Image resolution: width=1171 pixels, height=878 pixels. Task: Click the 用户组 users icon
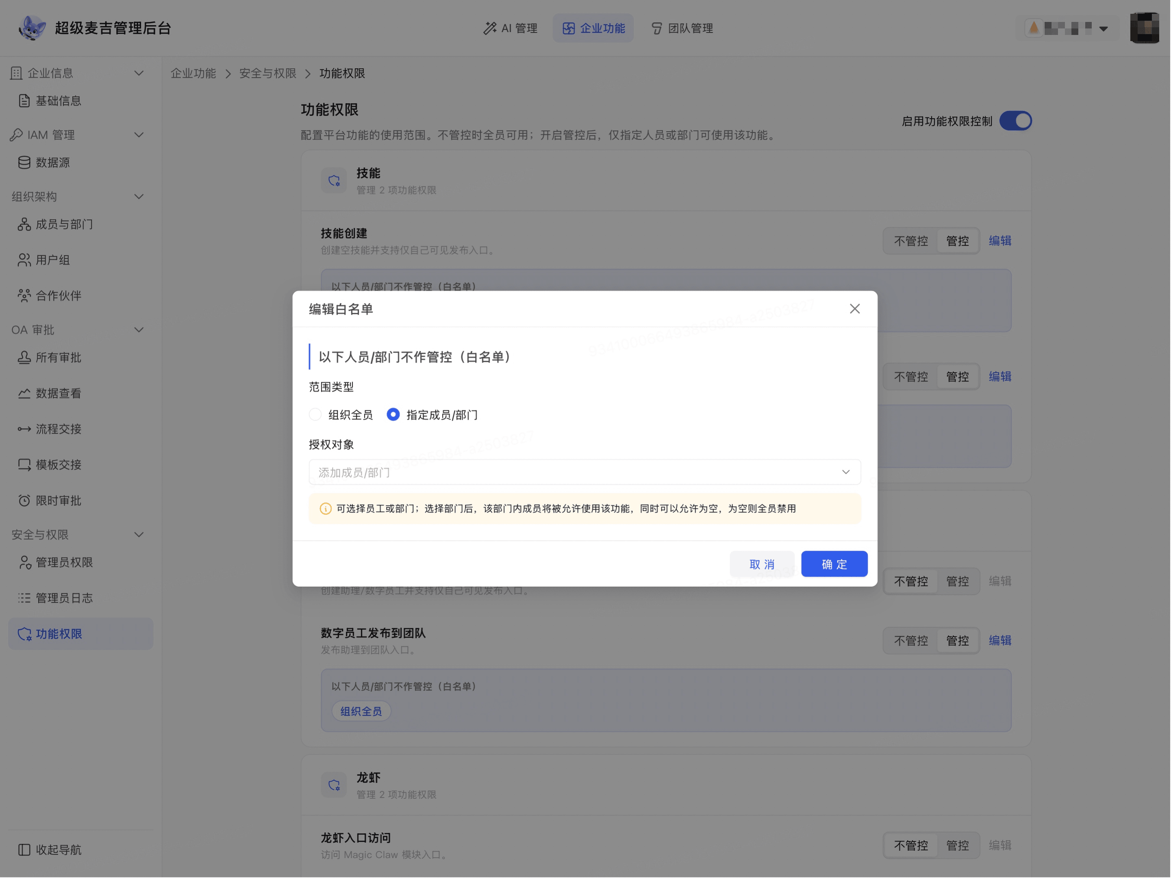tap(24, 260)
